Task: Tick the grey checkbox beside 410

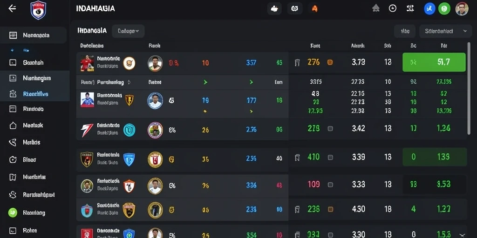Action: pyautogui.click(x=330, y=157)
